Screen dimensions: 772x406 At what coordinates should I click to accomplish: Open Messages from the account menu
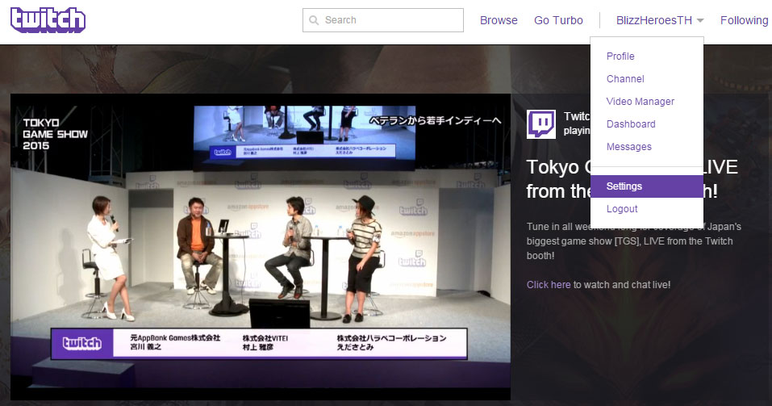(628, 147)
